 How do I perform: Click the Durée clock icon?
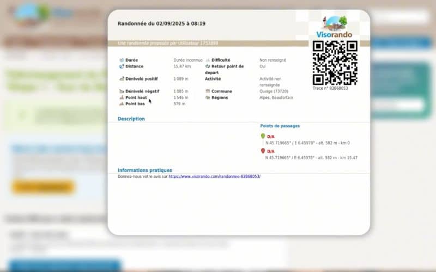121,60
